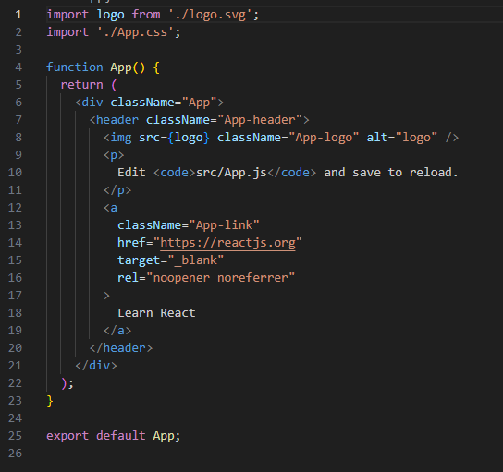Select line number 10 in the gutter
Image resolution: width=503 pixels, height=472 pixels.
tap(15, 173)
